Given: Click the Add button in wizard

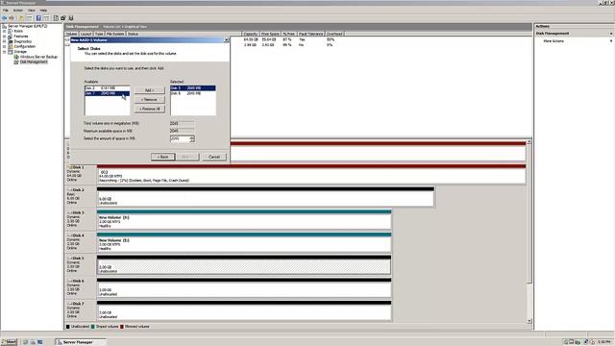Looking at the screenshot, I should [150, 90].
